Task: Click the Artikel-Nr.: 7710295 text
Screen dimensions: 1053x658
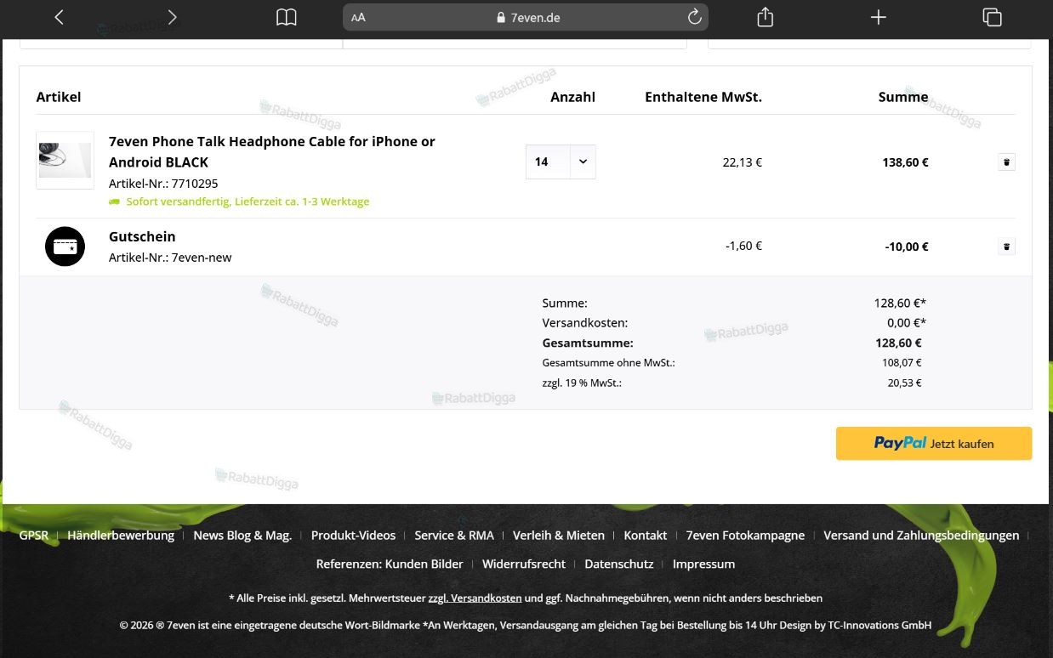Action: [x=163, y=184]
